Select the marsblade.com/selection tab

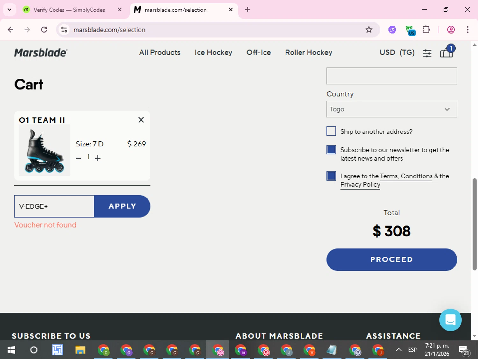coord(184,10)
